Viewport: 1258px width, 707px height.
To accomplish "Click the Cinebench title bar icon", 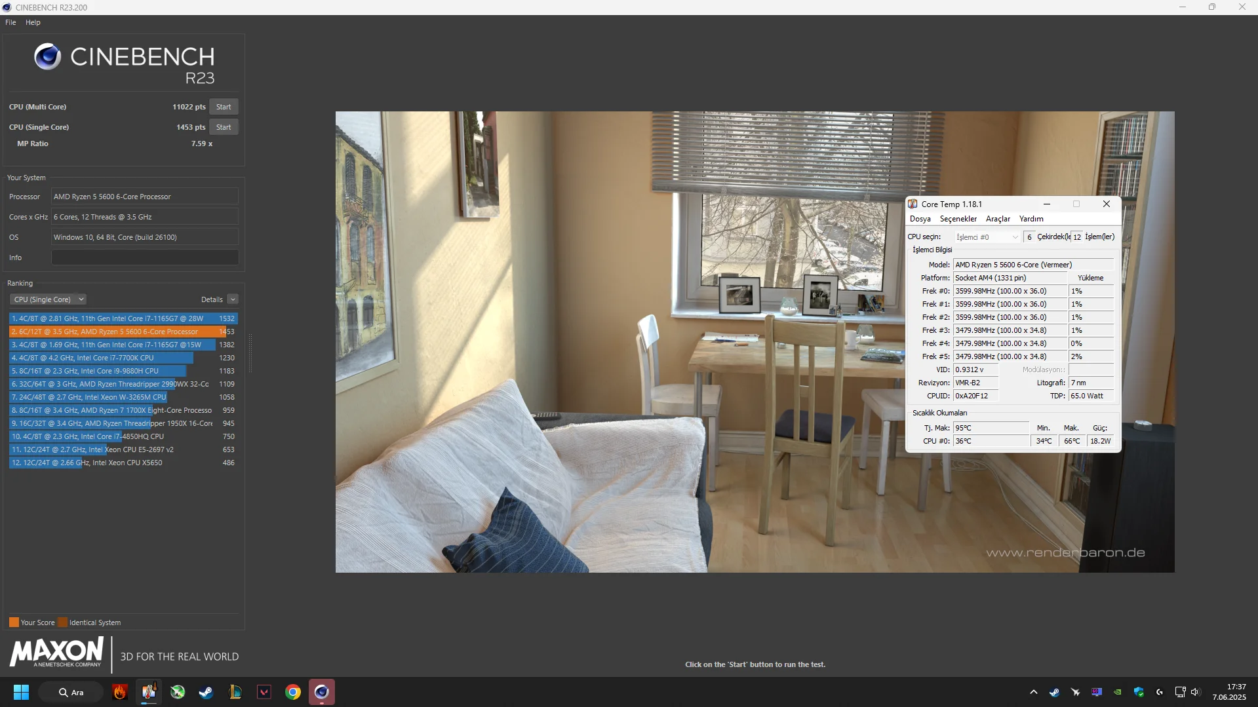I will 7,7.
